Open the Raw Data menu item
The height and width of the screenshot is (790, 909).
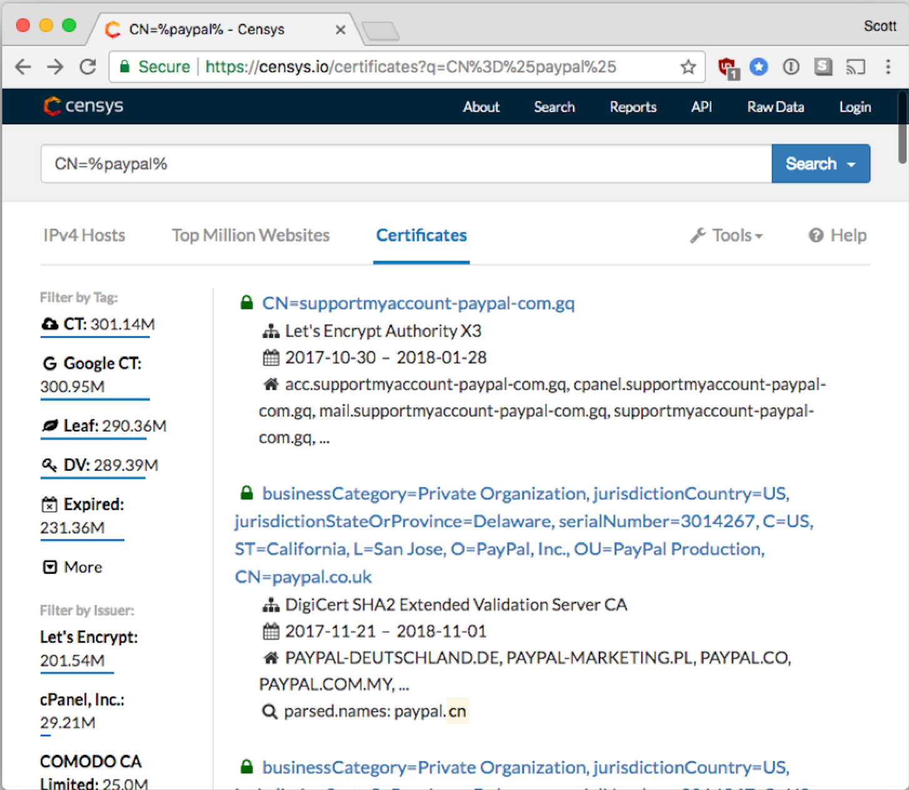pos(776,107)
